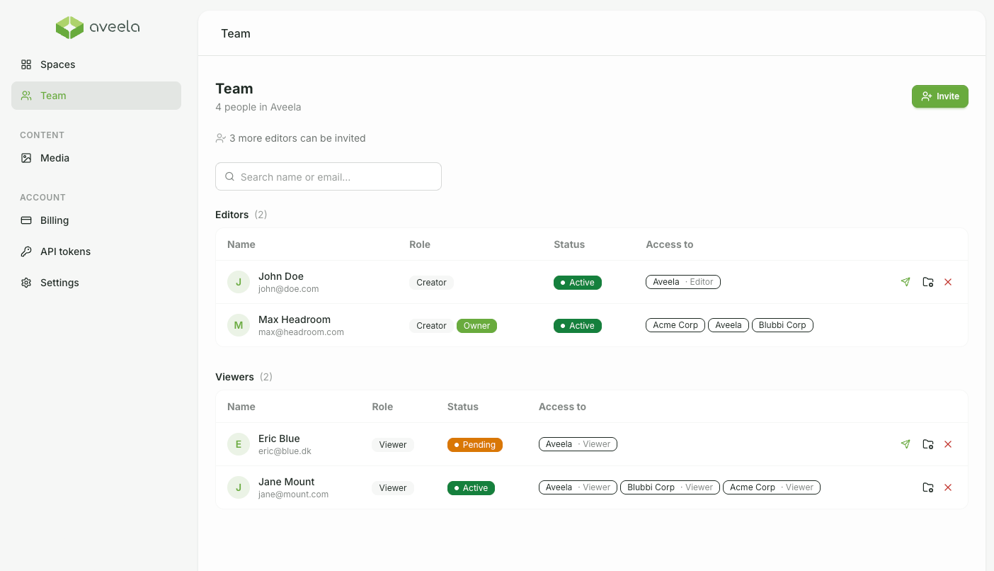Click Eric Blue's Pending status badge

point(475,445)
